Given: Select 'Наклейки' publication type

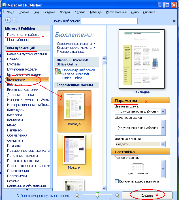Looking at the screenshot, I should tap(15, 130).
